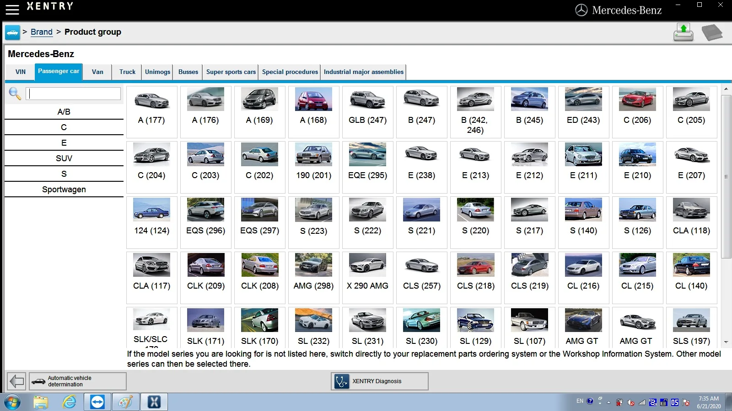Open the Paint taskbar icon
Viewport: 732px width, 411px height.
tap(125, 402)
